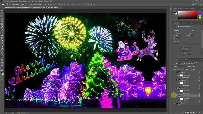This screenshot has width=203, height=114.
Task: Select the Clone Stamp tool
Action: 2,35
